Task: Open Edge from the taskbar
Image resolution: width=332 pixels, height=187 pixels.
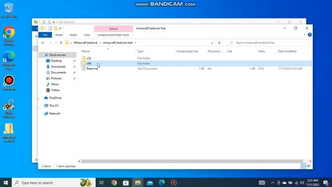Action: click(162, 182)
